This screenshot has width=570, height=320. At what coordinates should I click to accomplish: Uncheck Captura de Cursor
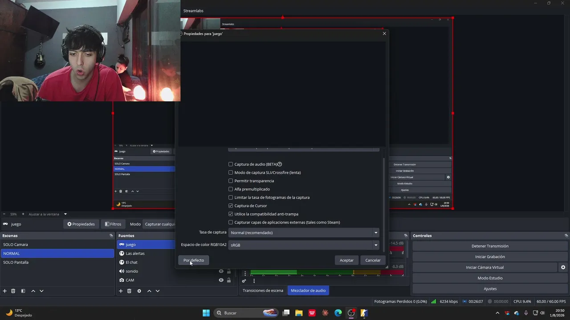231,206
